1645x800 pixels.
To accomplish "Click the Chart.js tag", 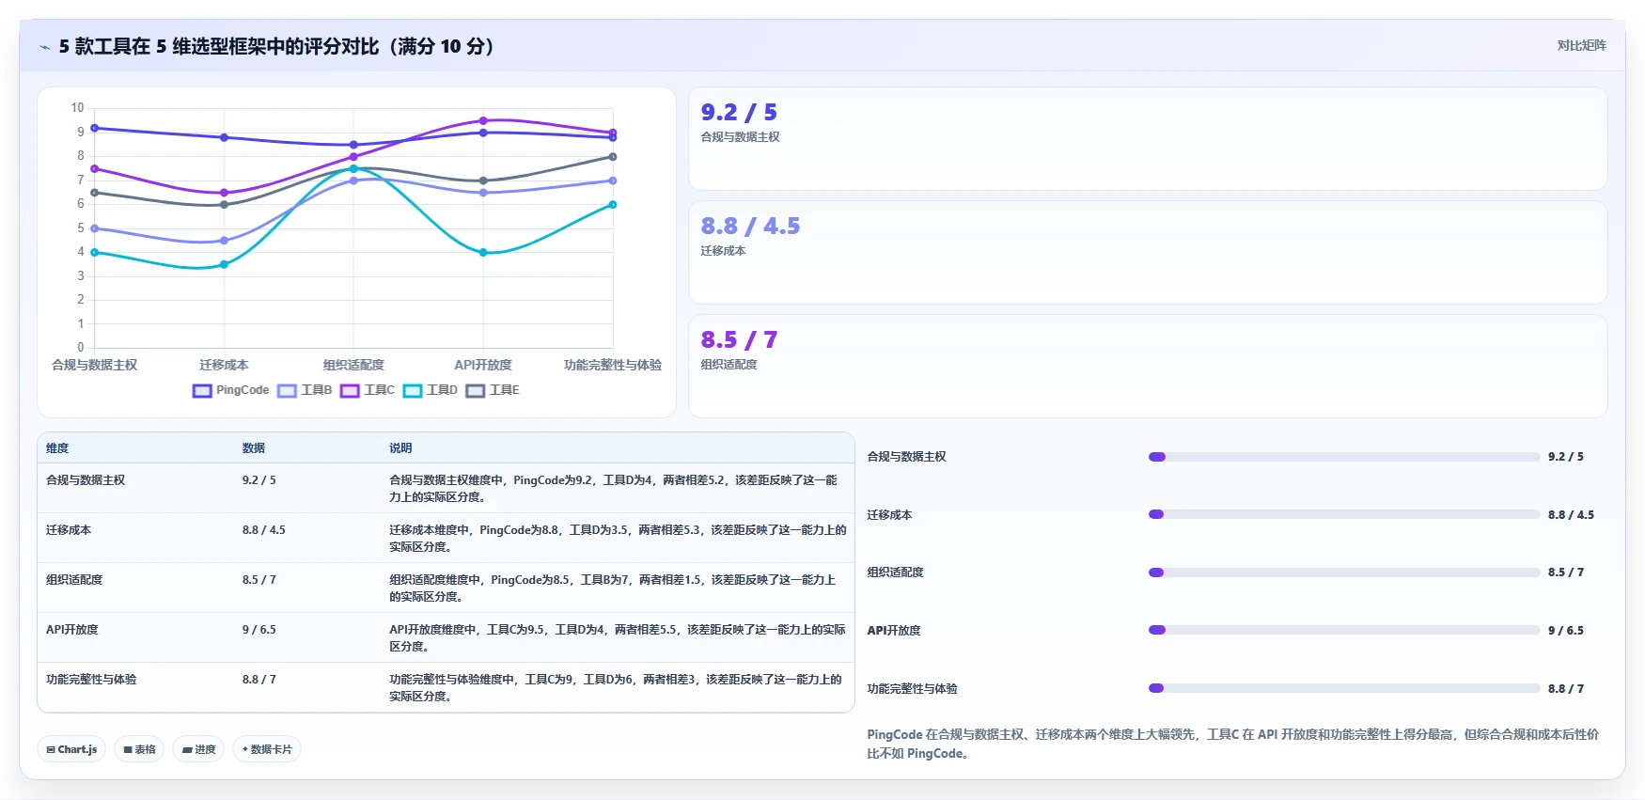I will tap(71, 749).
